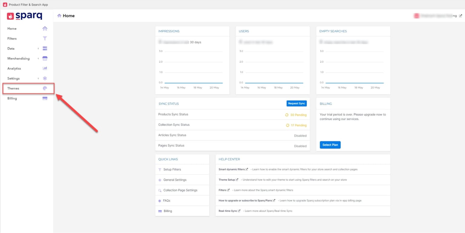
Task: Open Setup Filters quick link
Action: click(x=172, y=170)
